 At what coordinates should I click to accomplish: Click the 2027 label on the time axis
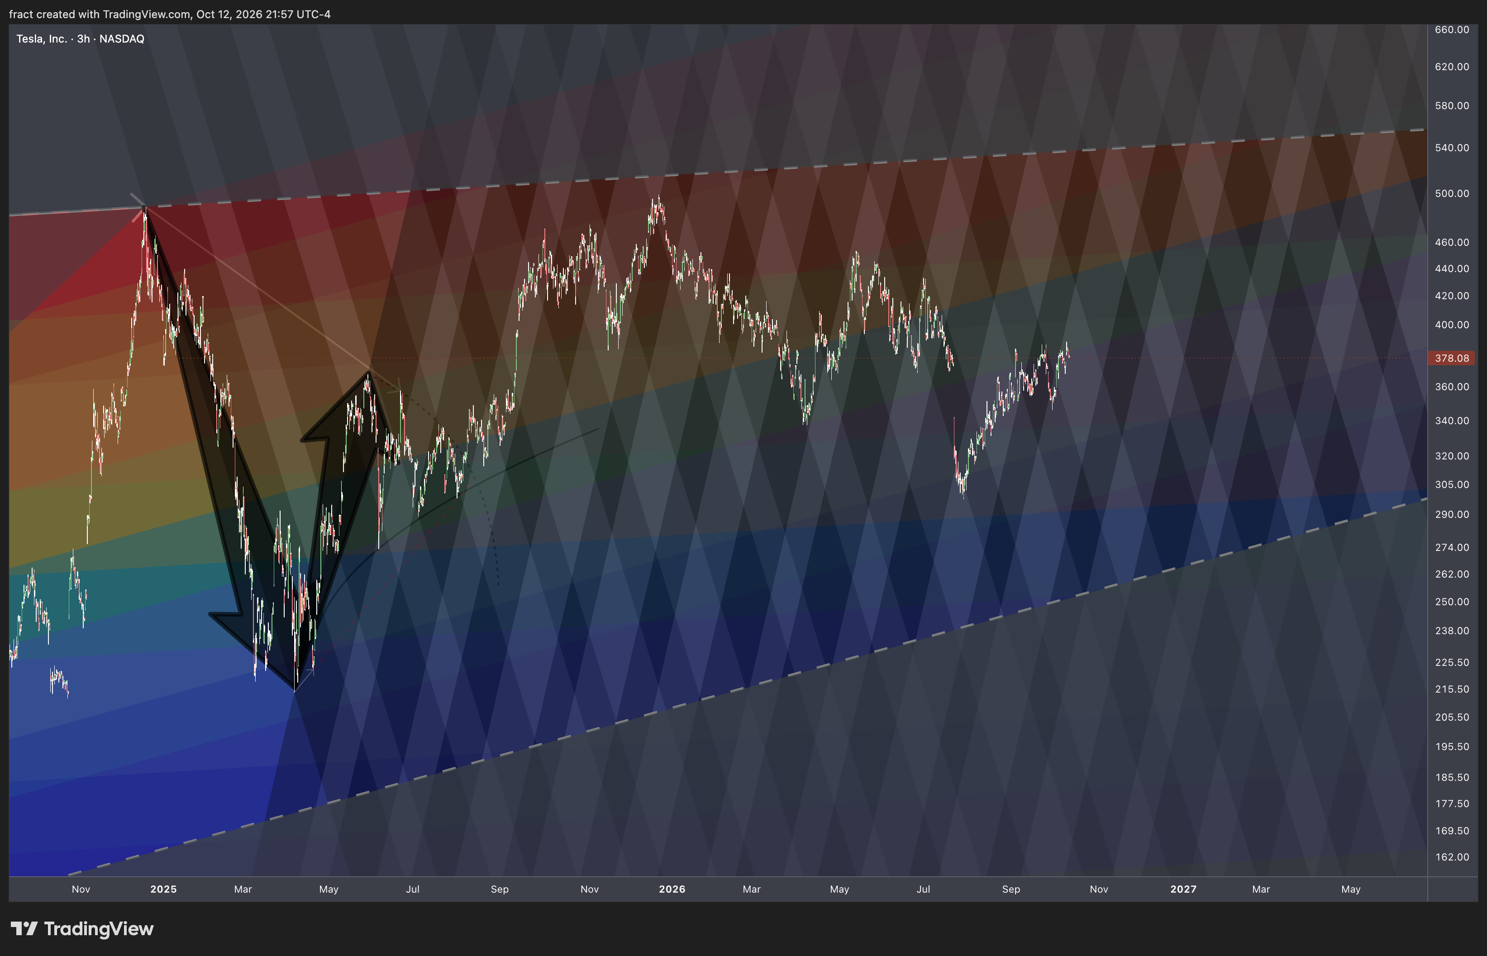pyautogui.click(x=1183, y=889)
